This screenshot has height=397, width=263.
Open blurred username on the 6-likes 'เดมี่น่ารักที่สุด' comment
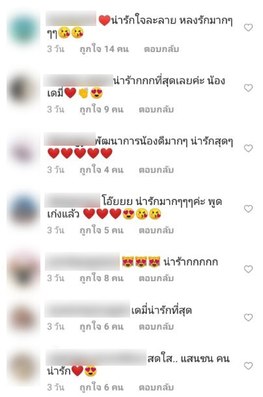point(87,309)
